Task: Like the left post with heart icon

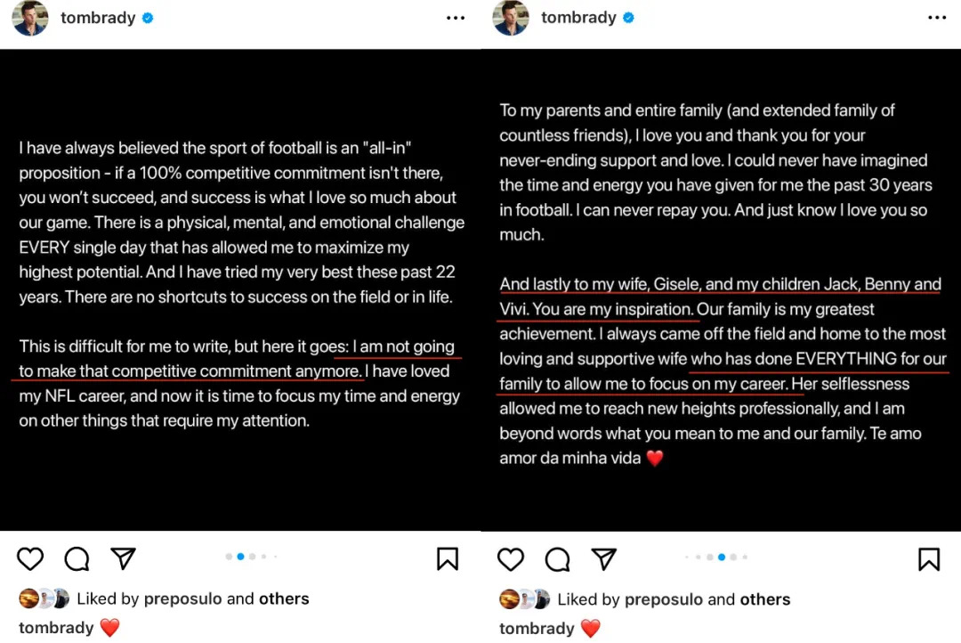Action: (29, 559)
